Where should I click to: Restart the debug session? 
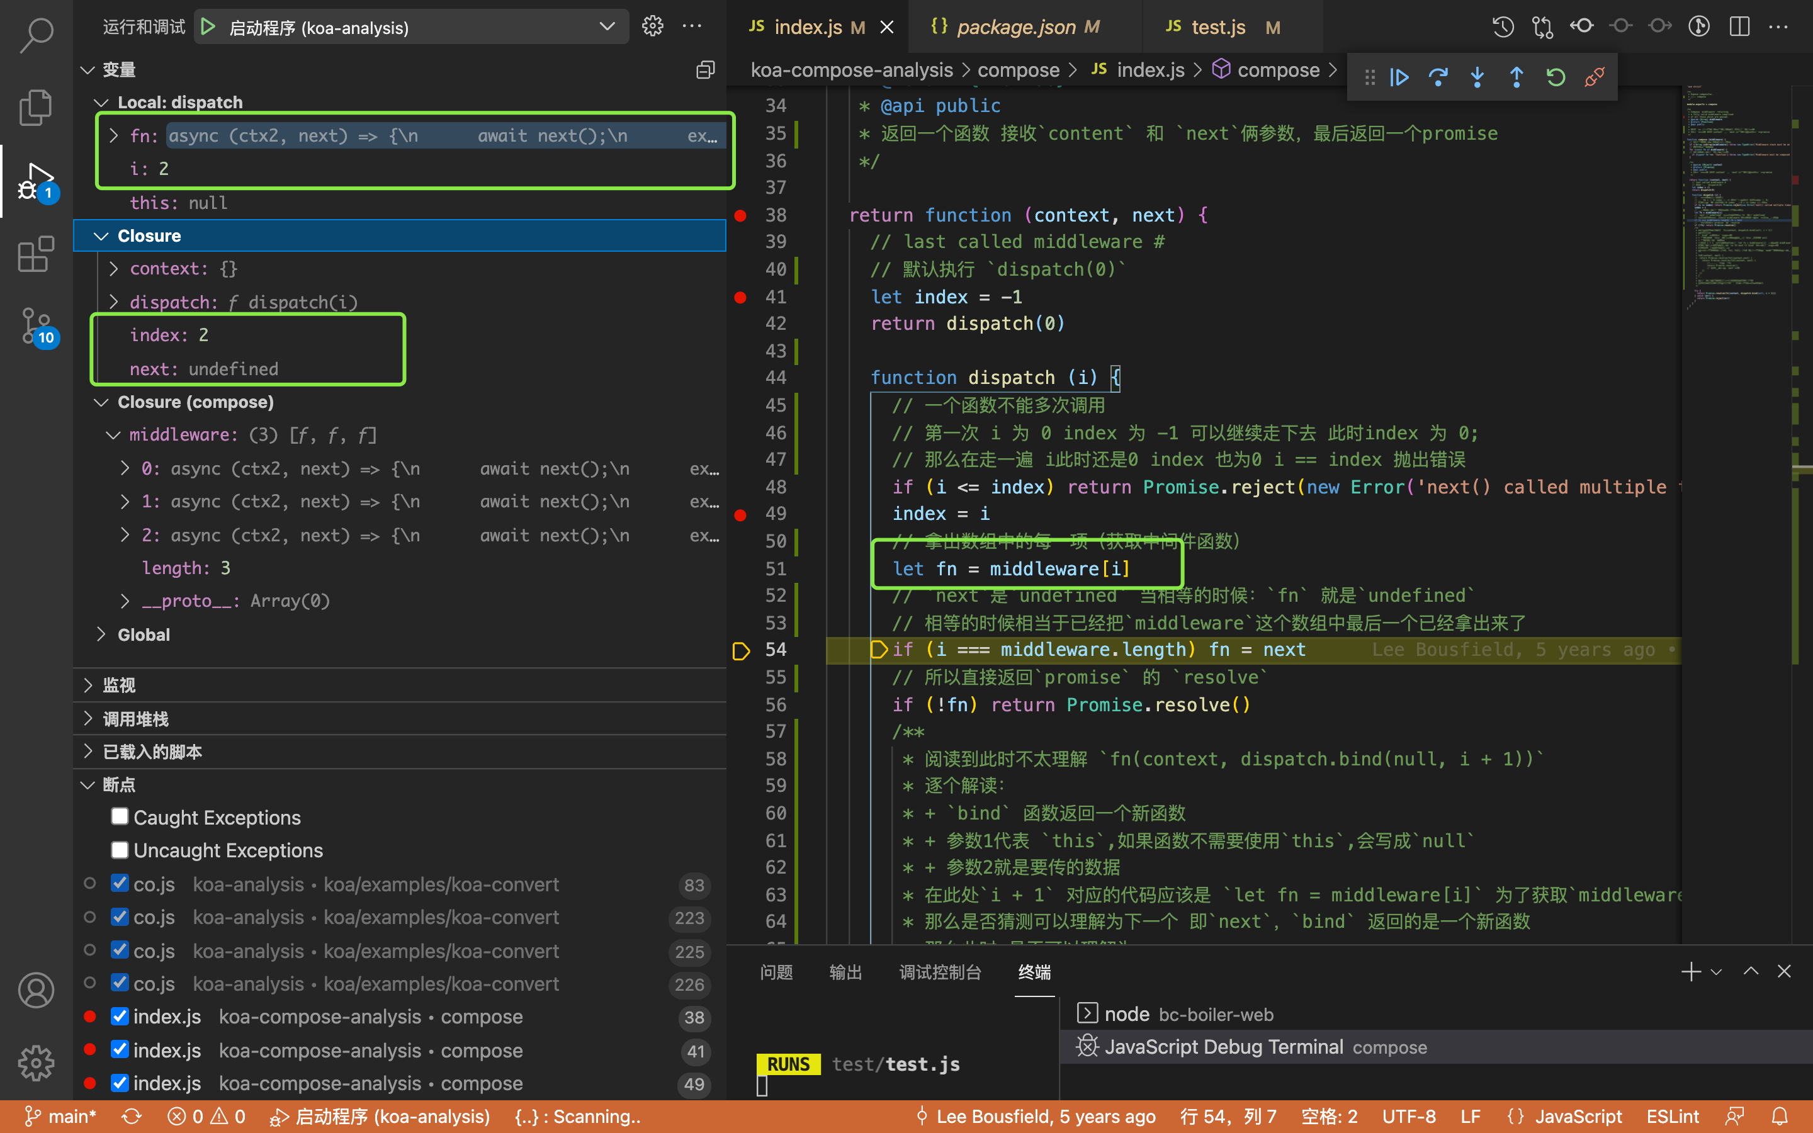tap(1556, 77)
